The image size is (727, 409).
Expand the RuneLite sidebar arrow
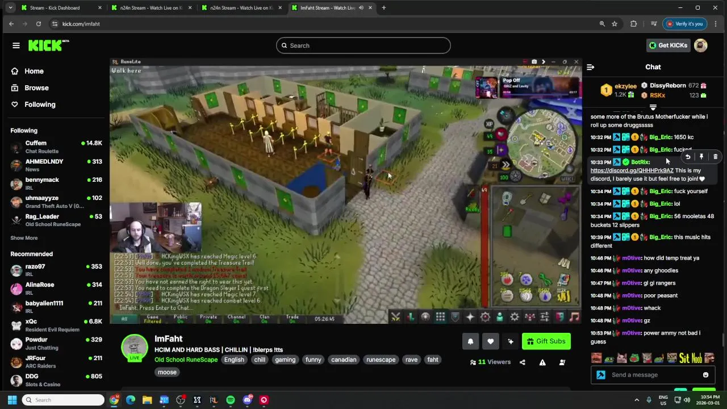544,61
